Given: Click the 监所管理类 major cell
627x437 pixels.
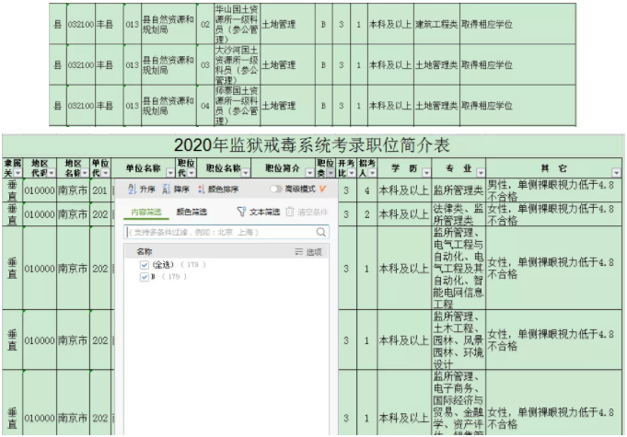Looking at the screenshot, I should [459, 190].
